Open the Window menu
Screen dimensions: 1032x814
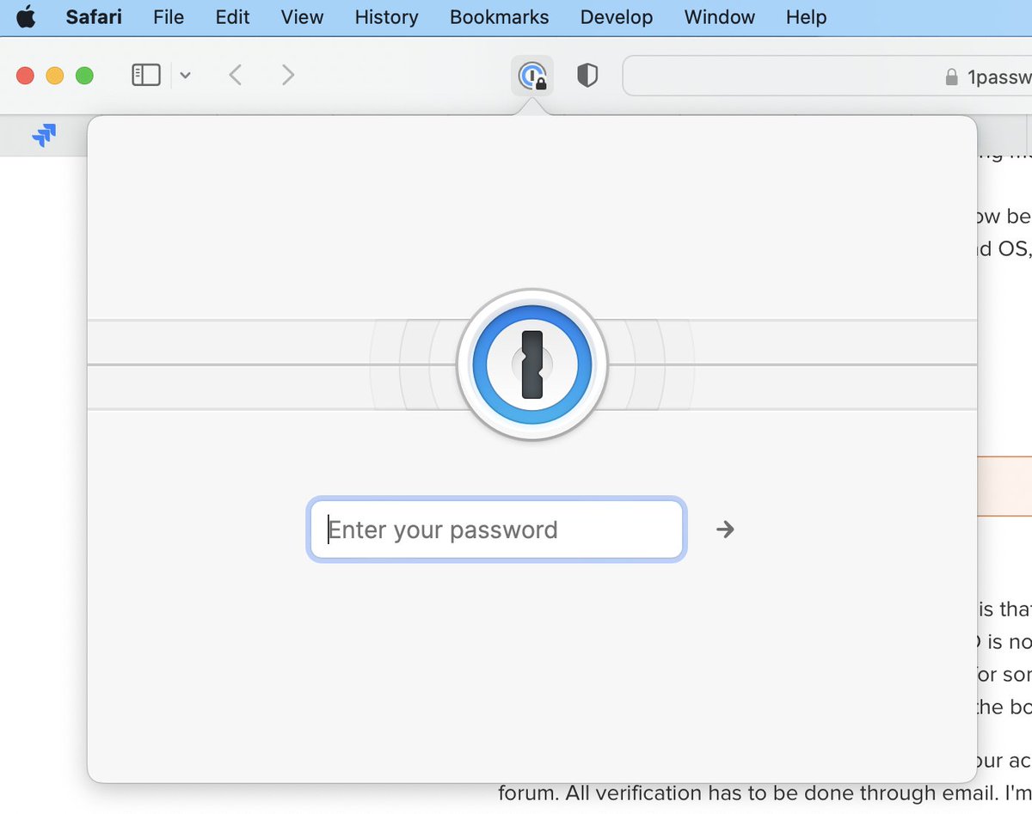tap(719, 17)
